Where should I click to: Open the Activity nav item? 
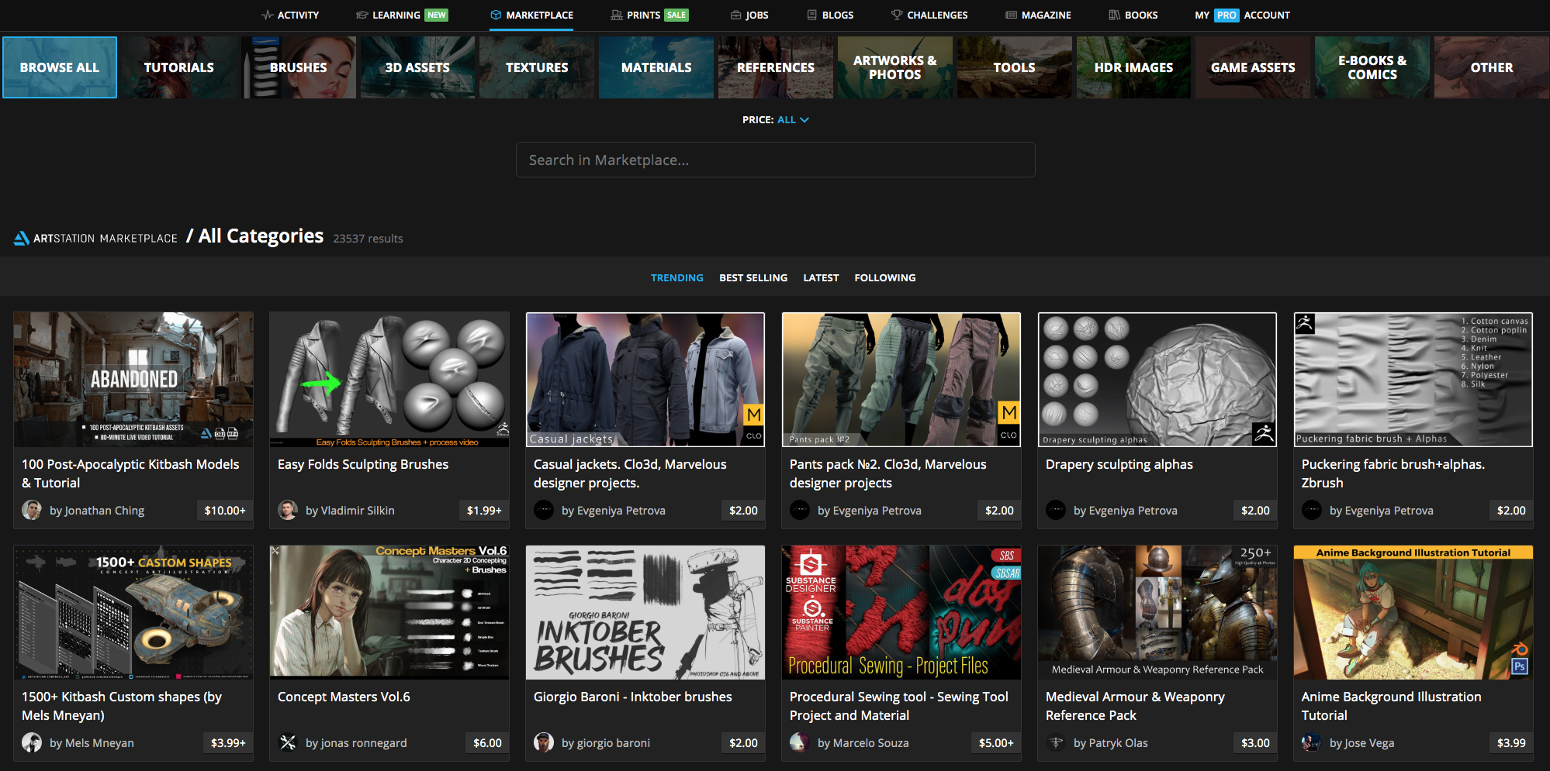[x=290, y=15]
